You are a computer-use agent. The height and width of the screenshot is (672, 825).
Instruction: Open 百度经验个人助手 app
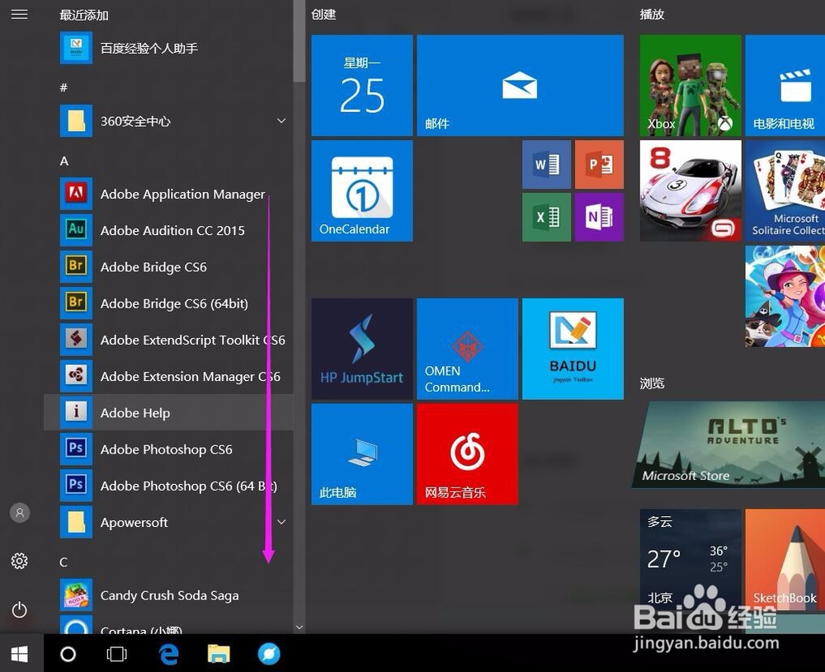[168, 49]
